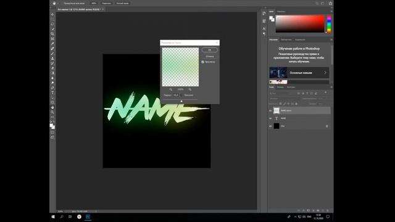Image resolution: width=395 pixels, height=222 pixels.
Task: Click the Share icon at top right
Action: tap(330, 3)
